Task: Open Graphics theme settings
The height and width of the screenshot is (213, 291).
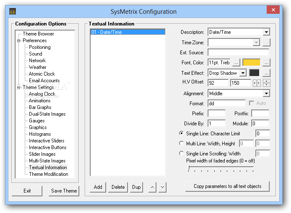Action: click(x=38, y=127)
